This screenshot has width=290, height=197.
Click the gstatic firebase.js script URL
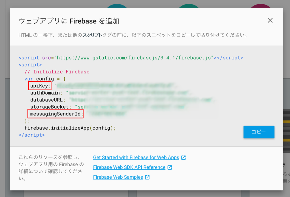[x=134, y=58]
